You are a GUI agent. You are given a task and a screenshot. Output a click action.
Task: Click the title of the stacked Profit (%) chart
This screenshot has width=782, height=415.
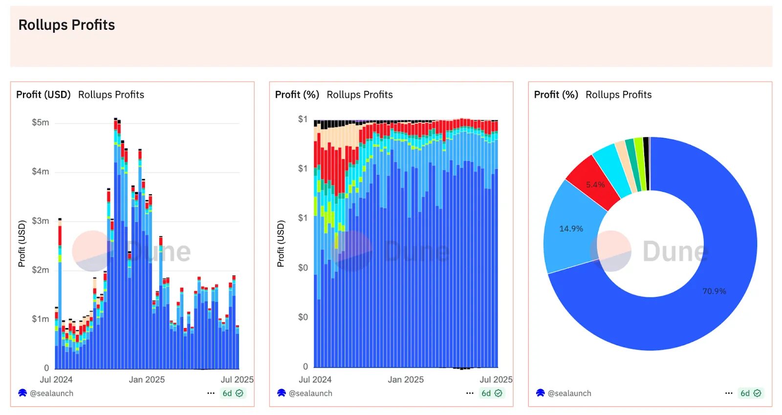pos(334,95)
